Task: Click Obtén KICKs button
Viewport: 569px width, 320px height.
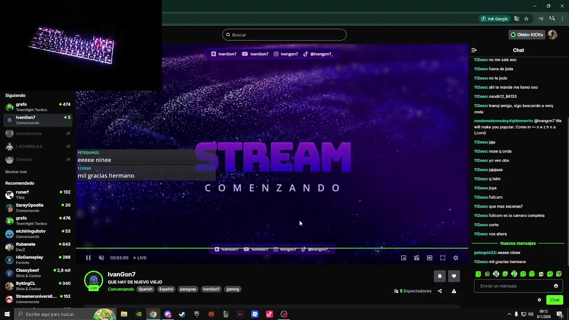Action: click(x=527, y=35)
